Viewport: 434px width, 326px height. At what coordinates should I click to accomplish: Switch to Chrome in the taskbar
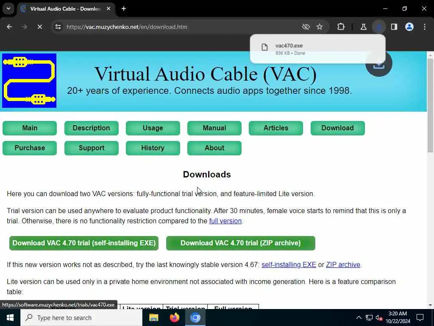pyautogui.click(x=195, y=318)
